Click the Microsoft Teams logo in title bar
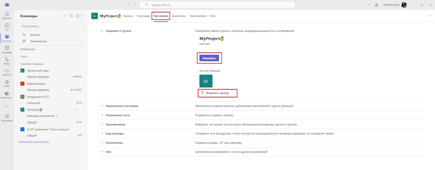This screenshot has height=170, width=435. (7, 5)
